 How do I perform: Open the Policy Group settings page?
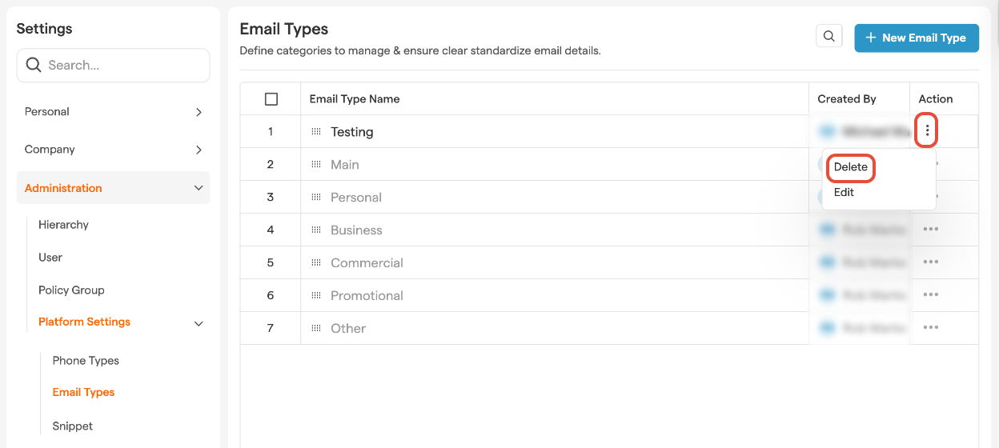[71, 290]
